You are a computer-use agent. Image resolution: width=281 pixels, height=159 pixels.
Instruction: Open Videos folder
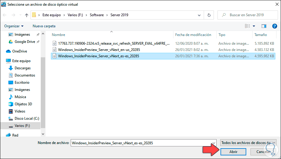[x=20, y=111]
